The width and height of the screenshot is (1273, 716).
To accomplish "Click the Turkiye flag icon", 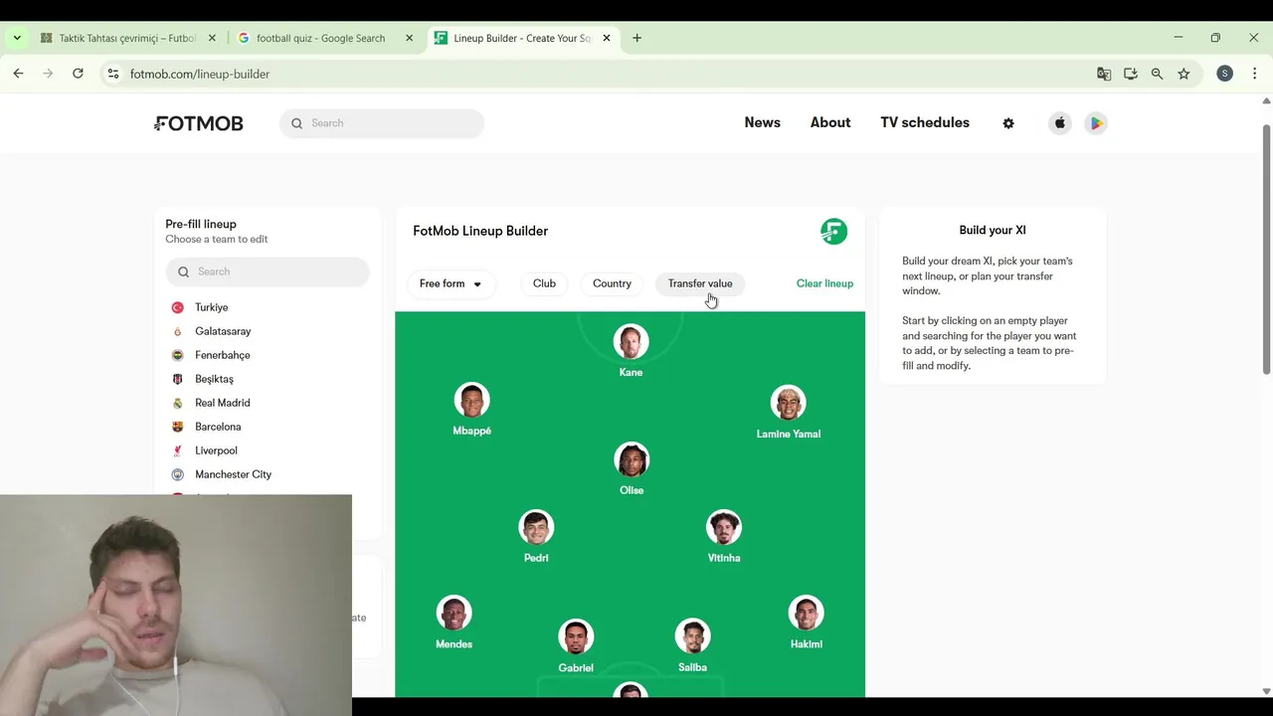I will tap(178, 307).
